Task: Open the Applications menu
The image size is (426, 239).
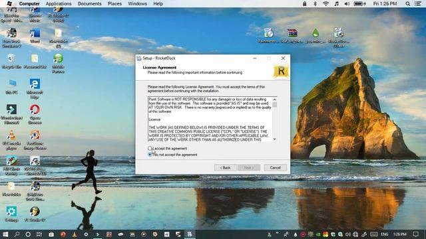Action: coord(59,4)
